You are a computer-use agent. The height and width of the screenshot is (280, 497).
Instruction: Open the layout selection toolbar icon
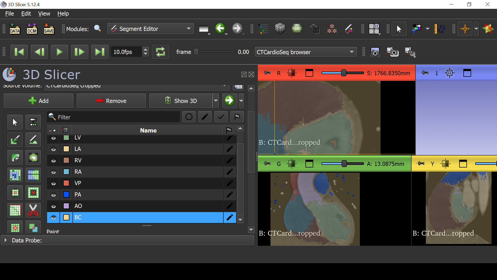click(374, 29)
